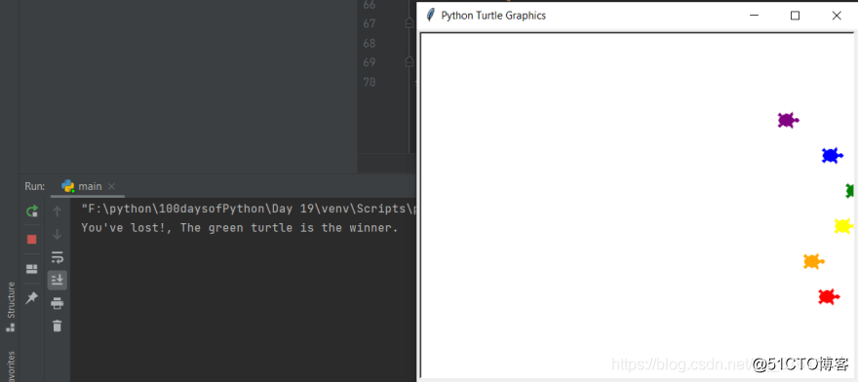Click the Down the stack trace arrow
Viewport: 858px width, 382px height.
click(x=57, y=234)
